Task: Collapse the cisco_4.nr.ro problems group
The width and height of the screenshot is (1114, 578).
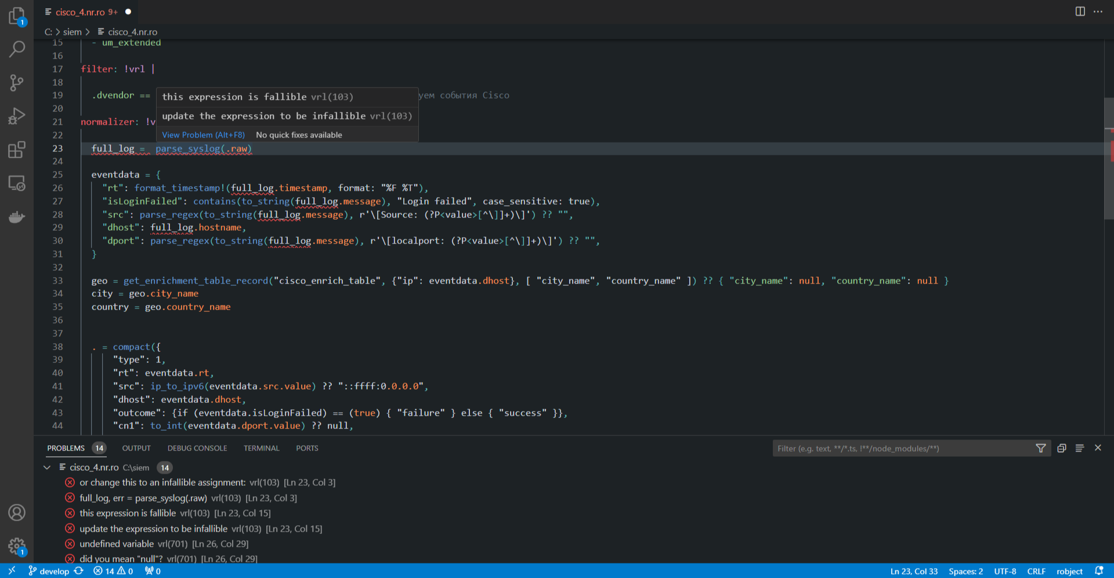Action: pos(47,467)
